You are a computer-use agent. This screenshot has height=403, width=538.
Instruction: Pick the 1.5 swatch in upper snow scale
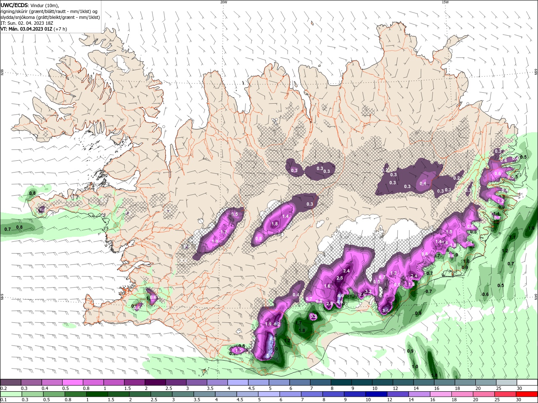pyautogui.click(x=134, y=382)
